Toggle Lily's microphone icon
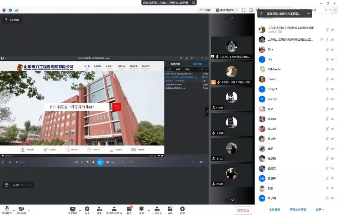The height and width of the screenshot is (215, 338). 327,59
